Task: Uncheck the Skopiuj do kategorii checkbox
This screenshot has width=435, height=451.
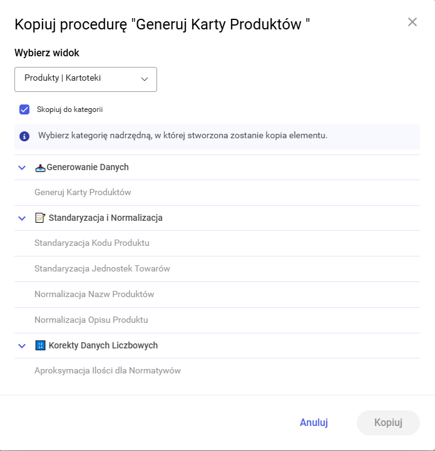Action: coord(25,109)
